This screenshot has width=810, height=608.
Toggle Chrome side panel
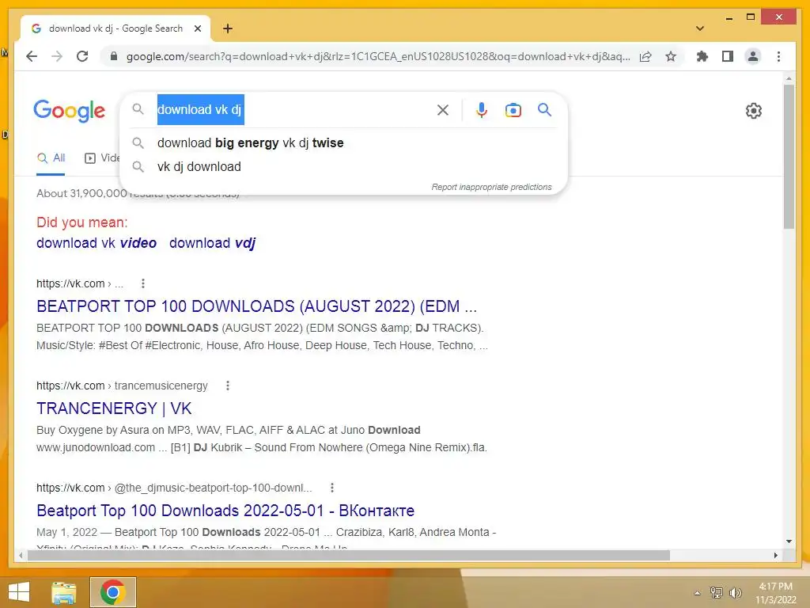[728, 56]
